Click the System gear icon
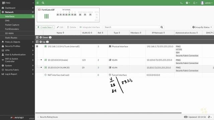The image size is (214, 120). 3,66
